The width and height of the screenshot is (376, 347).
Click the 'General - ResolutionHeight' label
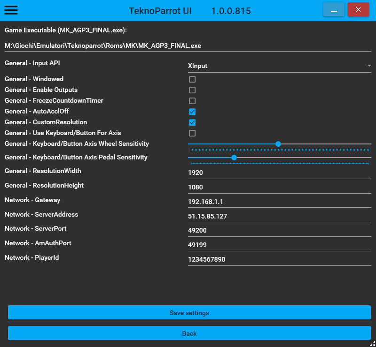44,186
